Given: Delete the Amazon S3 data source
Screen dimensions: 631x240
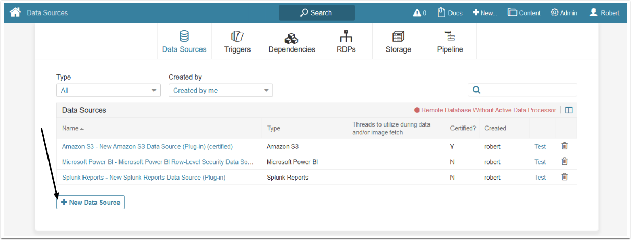Looking at the screenshot, I should coord(564,146).
